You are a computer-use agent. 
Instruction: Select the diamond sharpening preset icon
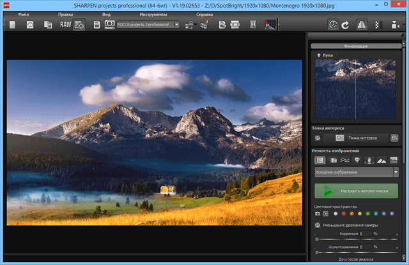tap(357, 161)
